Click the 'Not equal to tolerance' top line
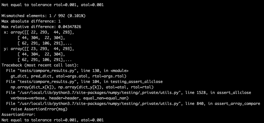This screenshot has width=264, height=123. [x=53, y=5]
